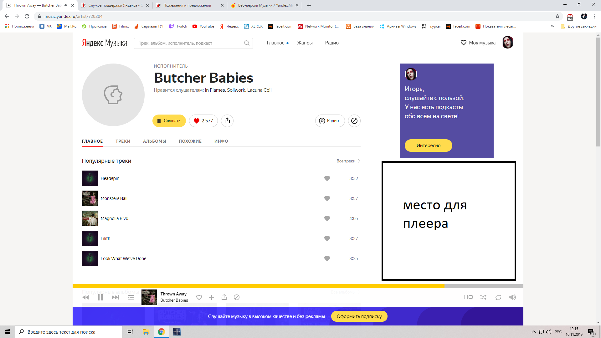This screenshot has height=338, width=601.
Task: Open the user profile avatar menu
Action: (x=508, y=43)
